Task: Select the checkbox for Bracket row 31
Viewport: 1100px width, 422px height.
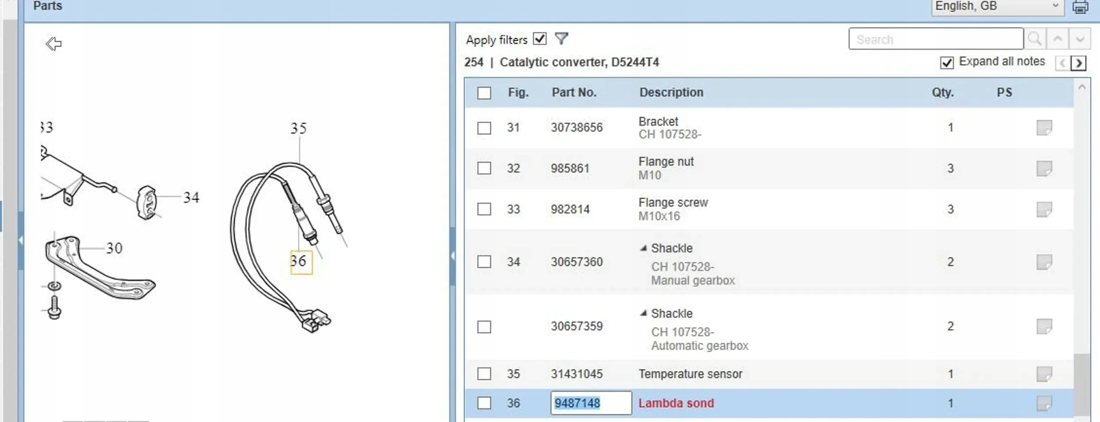Action: [x=484, y=128]
